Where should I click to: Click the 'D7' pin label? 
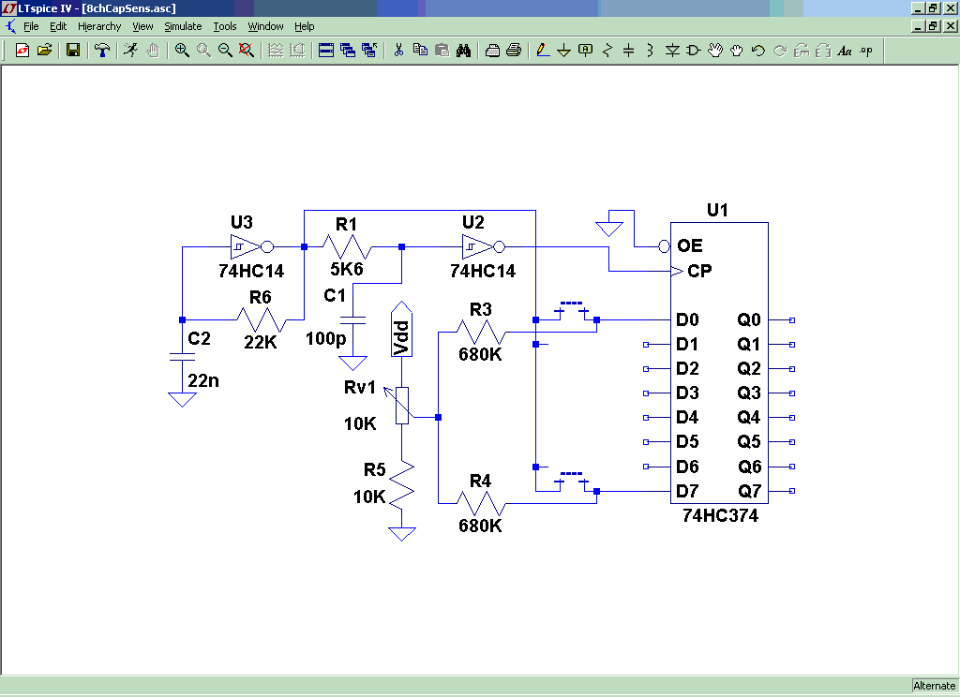click(687, 491)
